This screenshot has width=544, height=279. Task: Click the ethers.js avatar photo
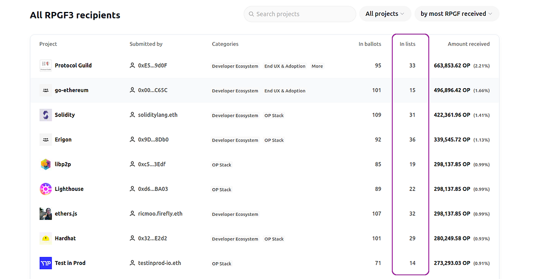pos(46,214)
